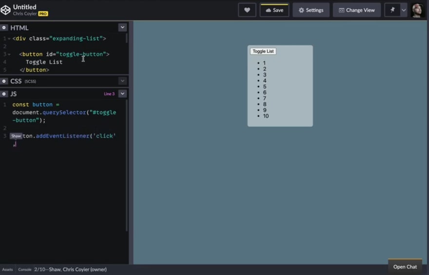Click the JS editor vertical scrollbar

127,166
